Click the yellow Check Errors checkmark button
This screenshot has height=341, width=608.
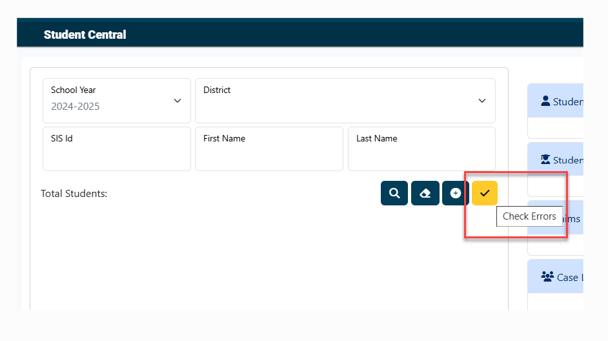pyautogui.click(x=485, y=193)
